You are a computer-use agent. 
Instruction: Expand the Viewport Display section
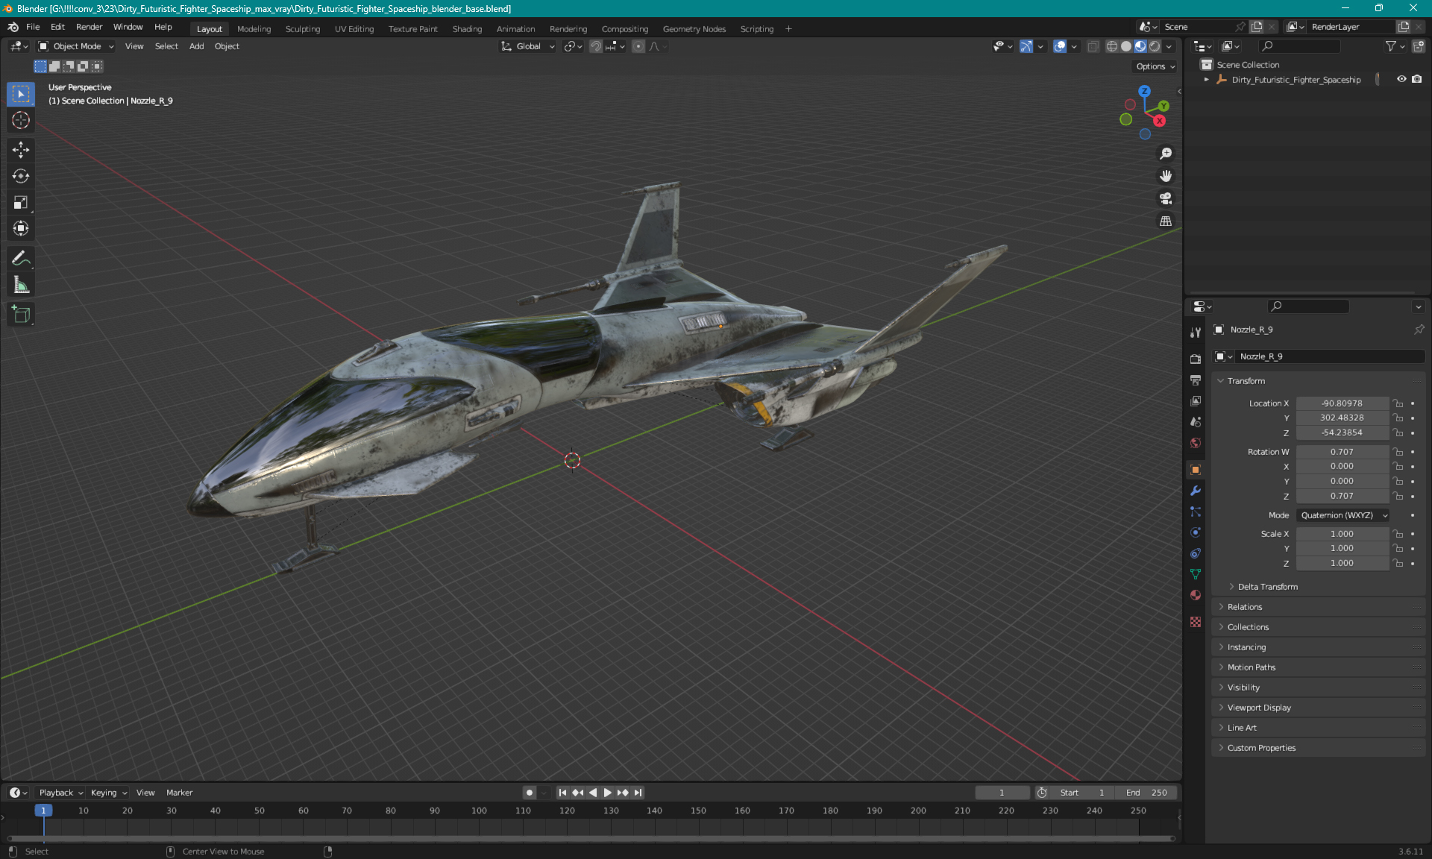(x=1259, y=707)
